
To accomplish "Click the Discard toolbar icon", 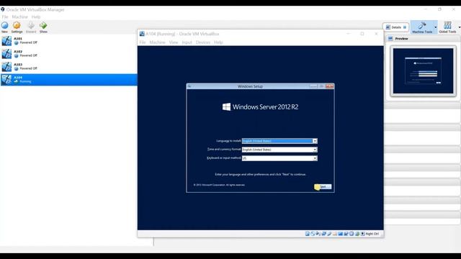I will coord(30,25).
